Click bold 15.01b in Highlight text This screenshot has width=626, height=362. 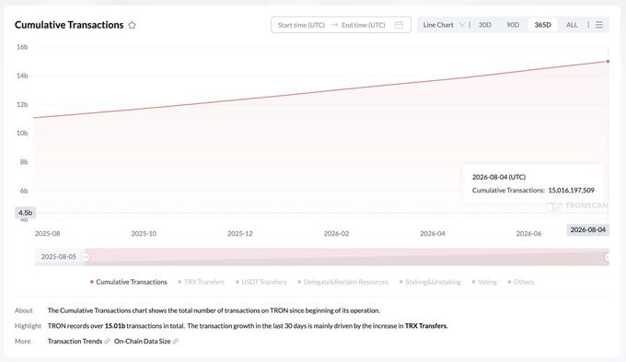115,326
